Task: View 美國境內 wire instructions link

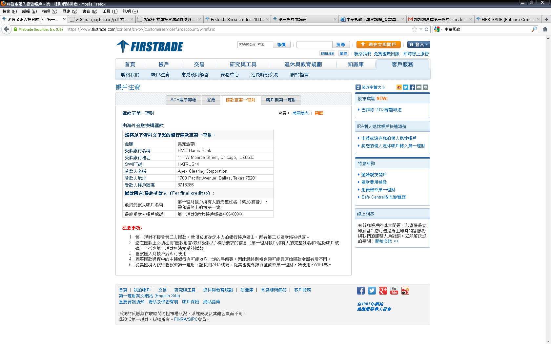Action: tap(300, 113)
